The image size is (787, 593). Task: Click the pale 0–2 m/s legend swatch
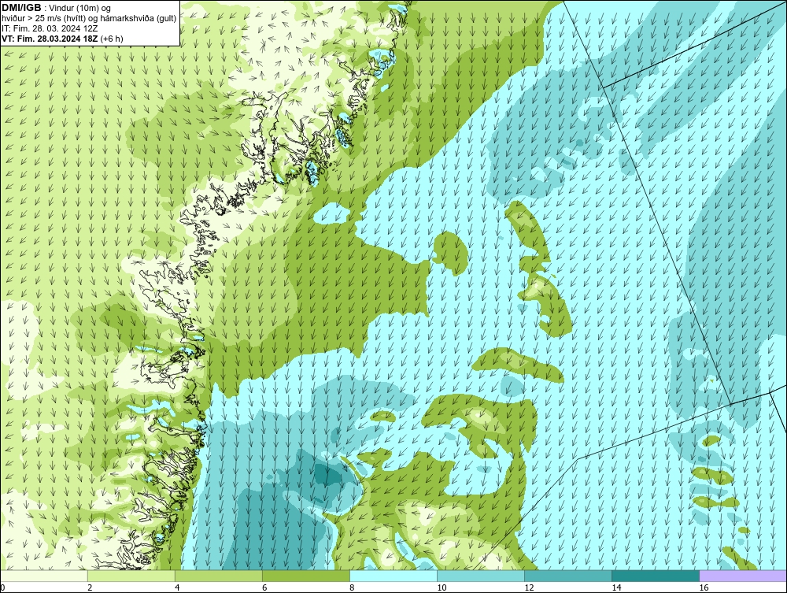tap(44, 576)
